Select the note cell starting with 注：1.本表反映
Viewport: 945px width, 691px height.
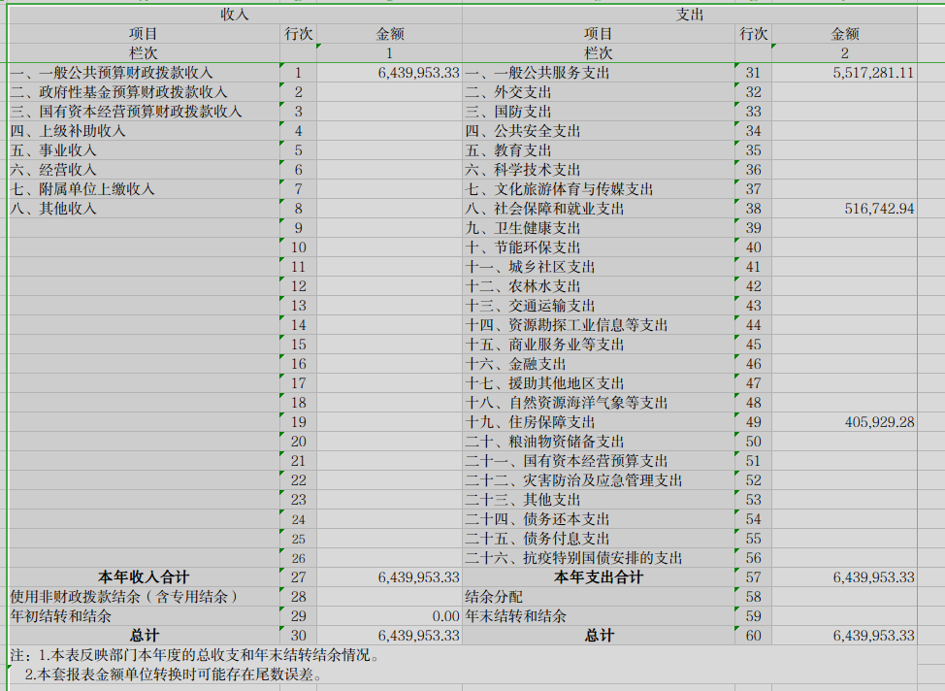(194, 655)
